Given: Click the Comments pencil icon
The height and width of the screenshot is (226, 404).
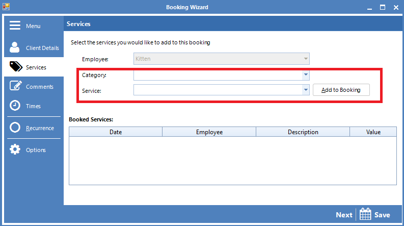Looking at the screenshot, I should point(15,86).
